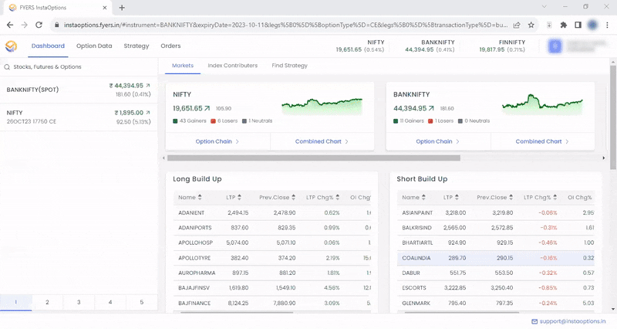Click left arrow of market cards scrollbar
617x329 pixels.
[164, 158]
